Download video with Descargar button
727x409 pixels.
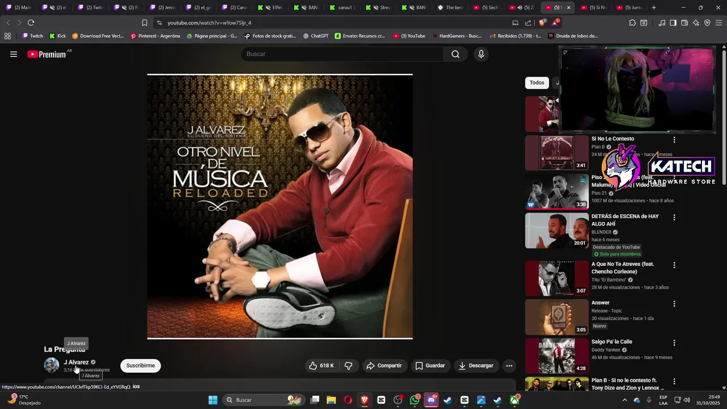pyautogui.click(x=476, y=365)
